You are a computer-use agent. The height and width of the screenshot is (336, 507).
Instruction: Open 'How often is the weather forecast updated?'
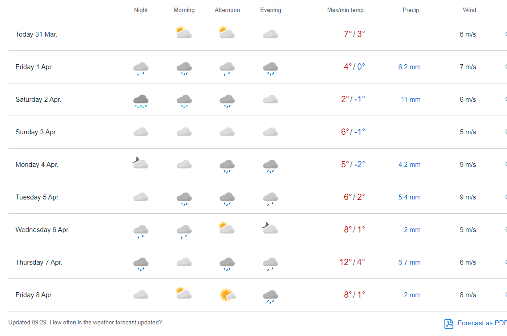(106, 322)
